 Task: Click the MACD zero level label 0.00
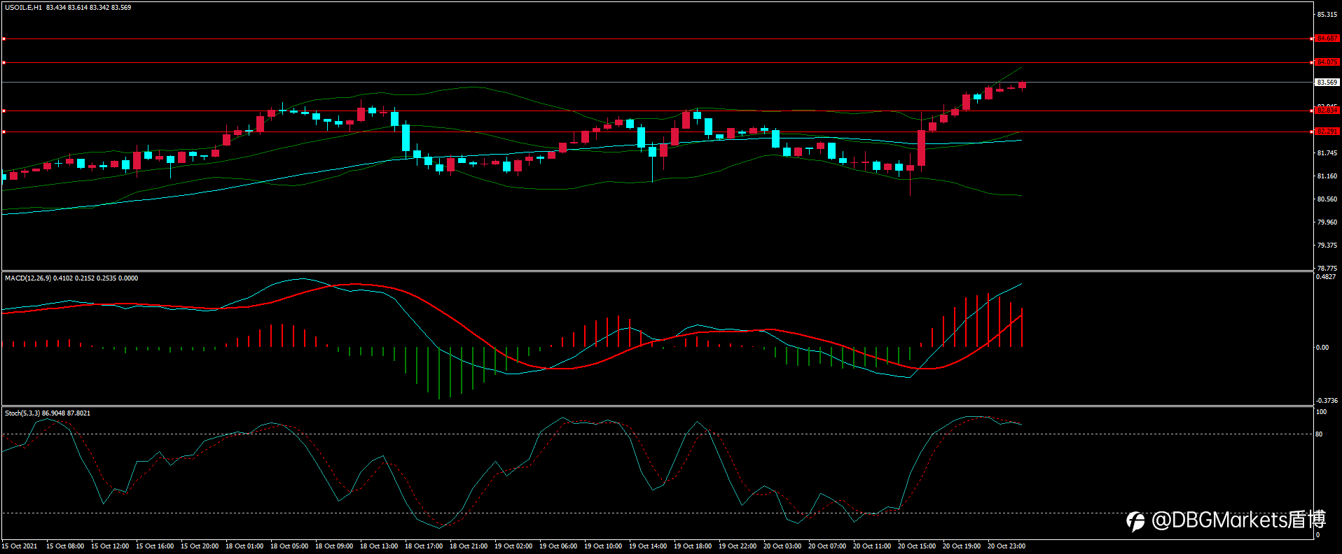1322,348
